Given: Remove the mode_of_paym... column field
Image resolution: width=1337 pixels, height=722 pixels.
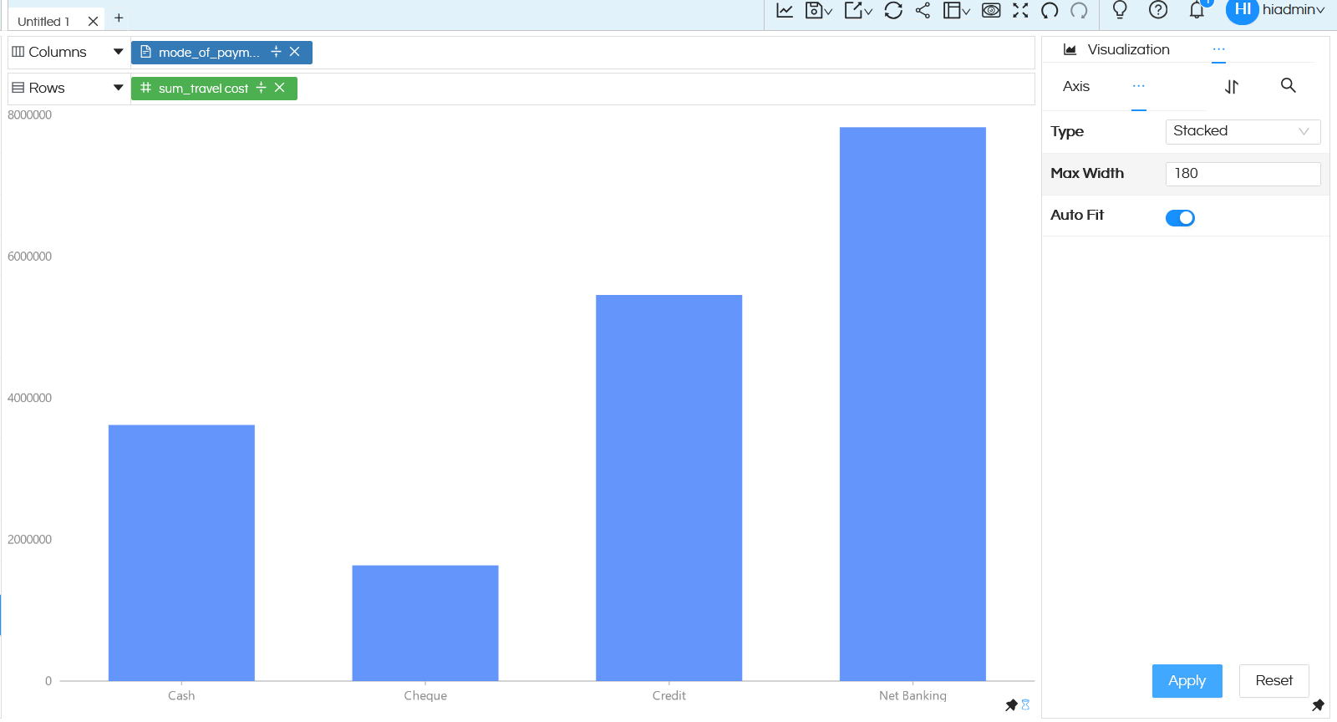Looking at the screenshot, I should (x=295, y=52).
